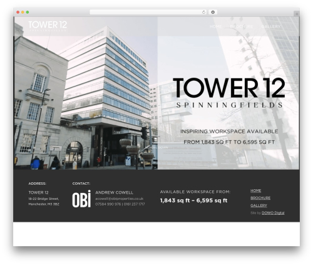Open the Gallery nav item
This screenshot has height=265, width=313.
click(x=271, y=26)
